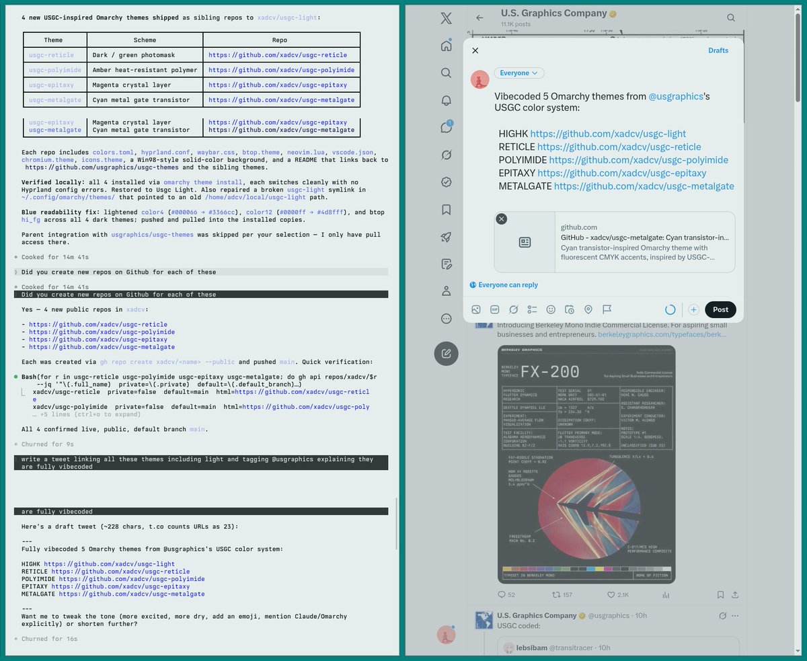The height and width of the screenshot is (661, 807).
Task: Open Notifications bell in X sidebar
Action: 447,101
